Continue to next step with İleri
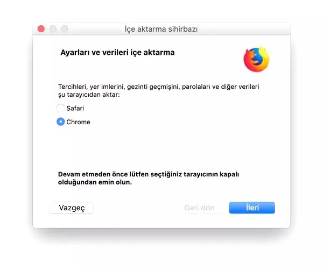The image size is (323, 271). point(252,208)
